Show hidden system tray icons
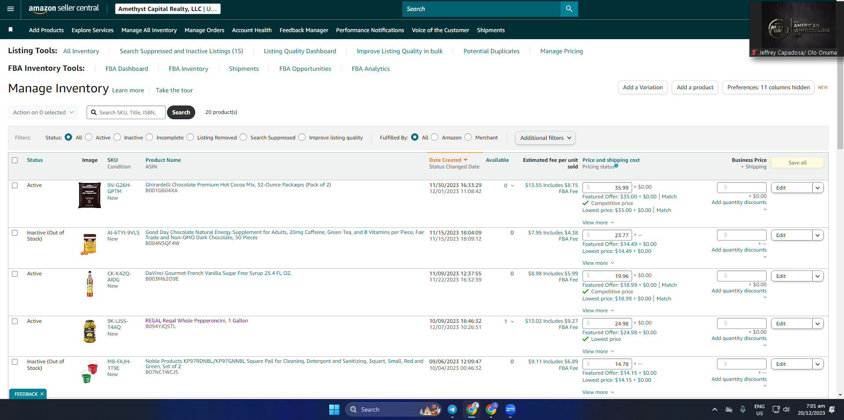Screen dimensions: 844x420 pos(715,409)
